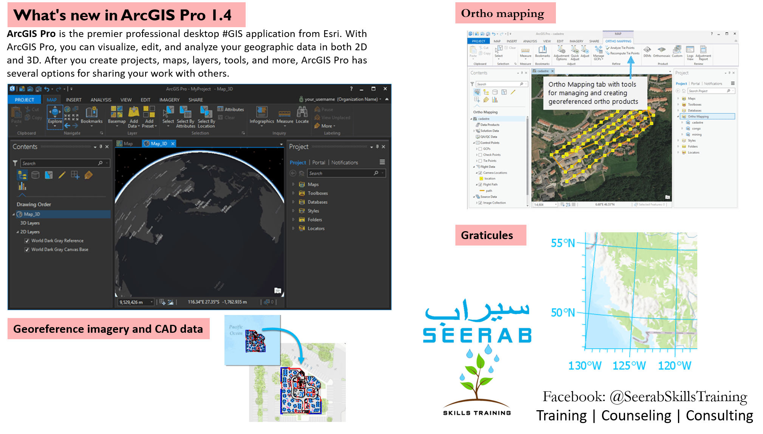Create DEMs product
Screen dimensions: 763x434
647,52
